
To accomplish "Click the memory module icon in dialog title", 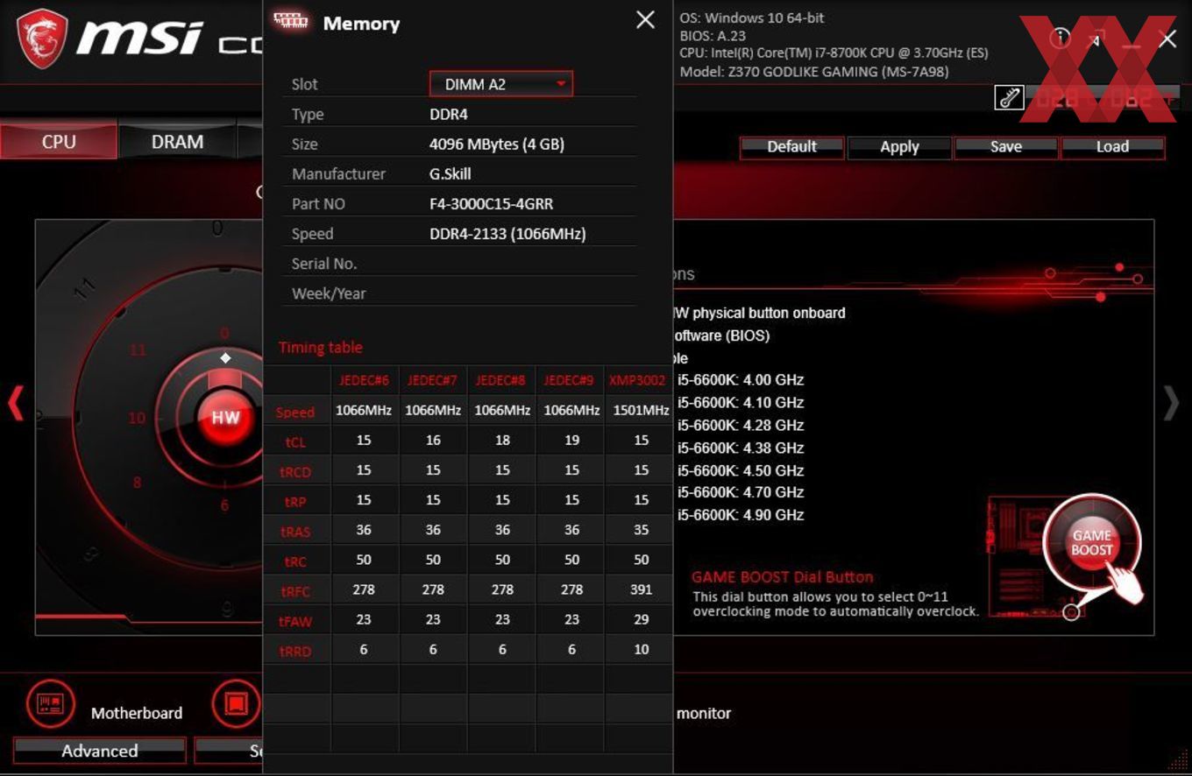I will click(x=290, y=21).
